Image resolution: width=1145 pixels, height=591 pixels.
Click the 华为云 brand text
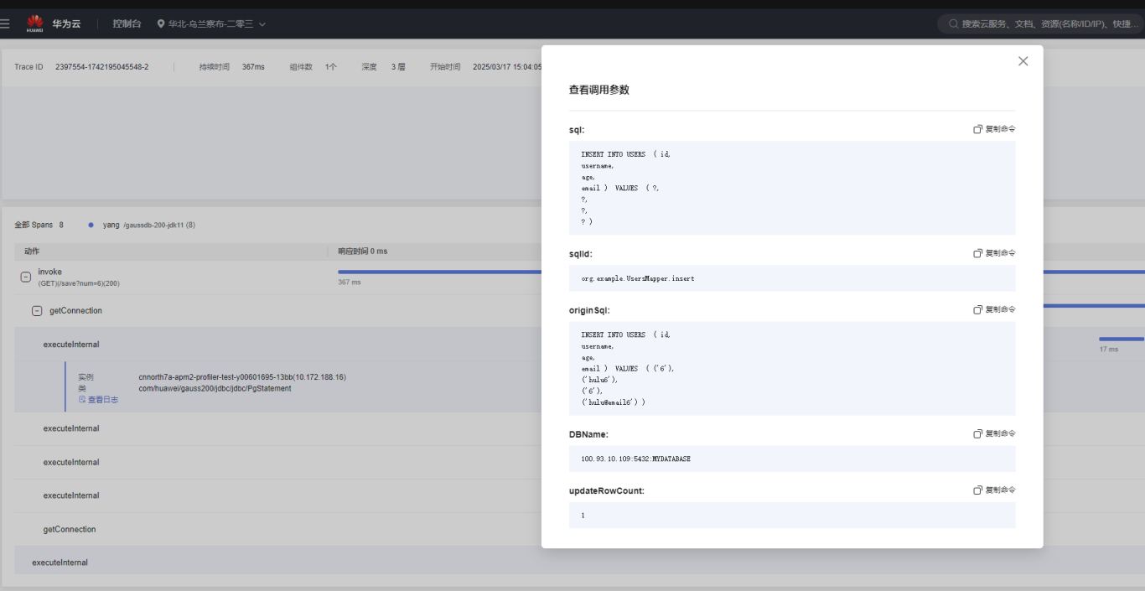tap(67, 23)
